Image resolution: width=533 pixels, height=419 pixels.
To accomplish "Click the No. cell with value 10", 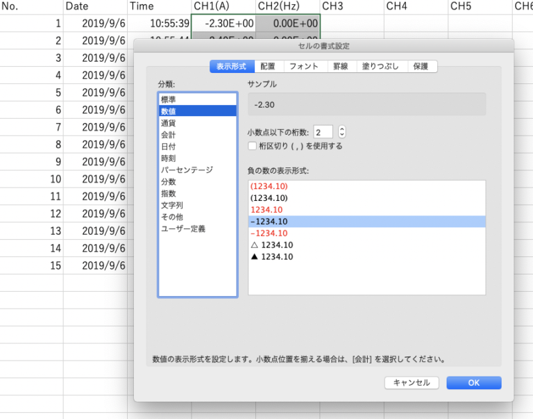I will (x=31, y=179).
